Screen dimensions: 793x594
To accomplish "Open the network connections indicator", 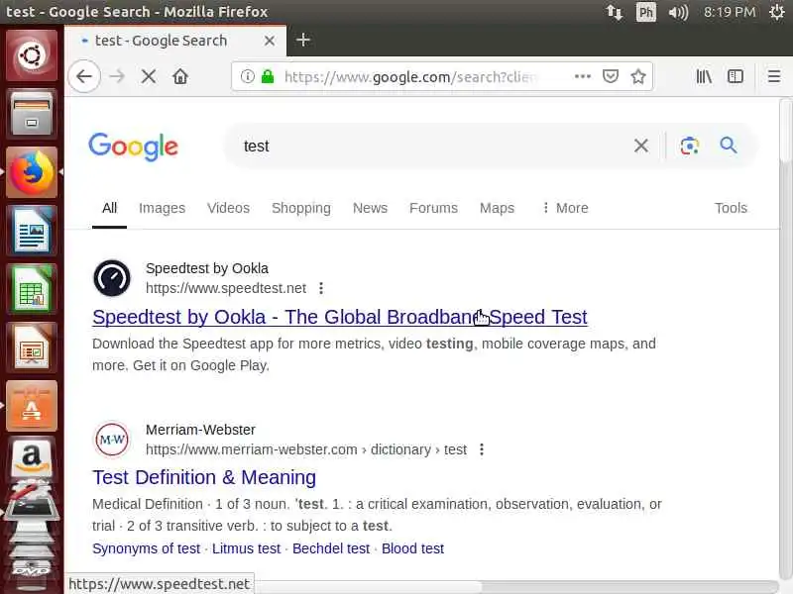I will (615, 12).
